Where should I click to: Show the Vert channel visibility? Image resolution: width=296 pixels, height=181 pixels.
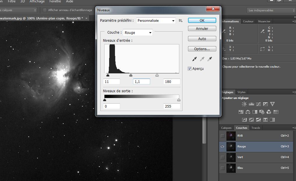click(223, 157)
